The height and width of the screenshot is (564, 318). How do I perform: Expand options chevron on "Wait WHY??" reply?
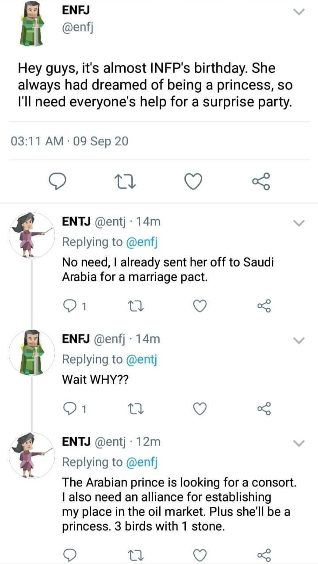(299, 340)
